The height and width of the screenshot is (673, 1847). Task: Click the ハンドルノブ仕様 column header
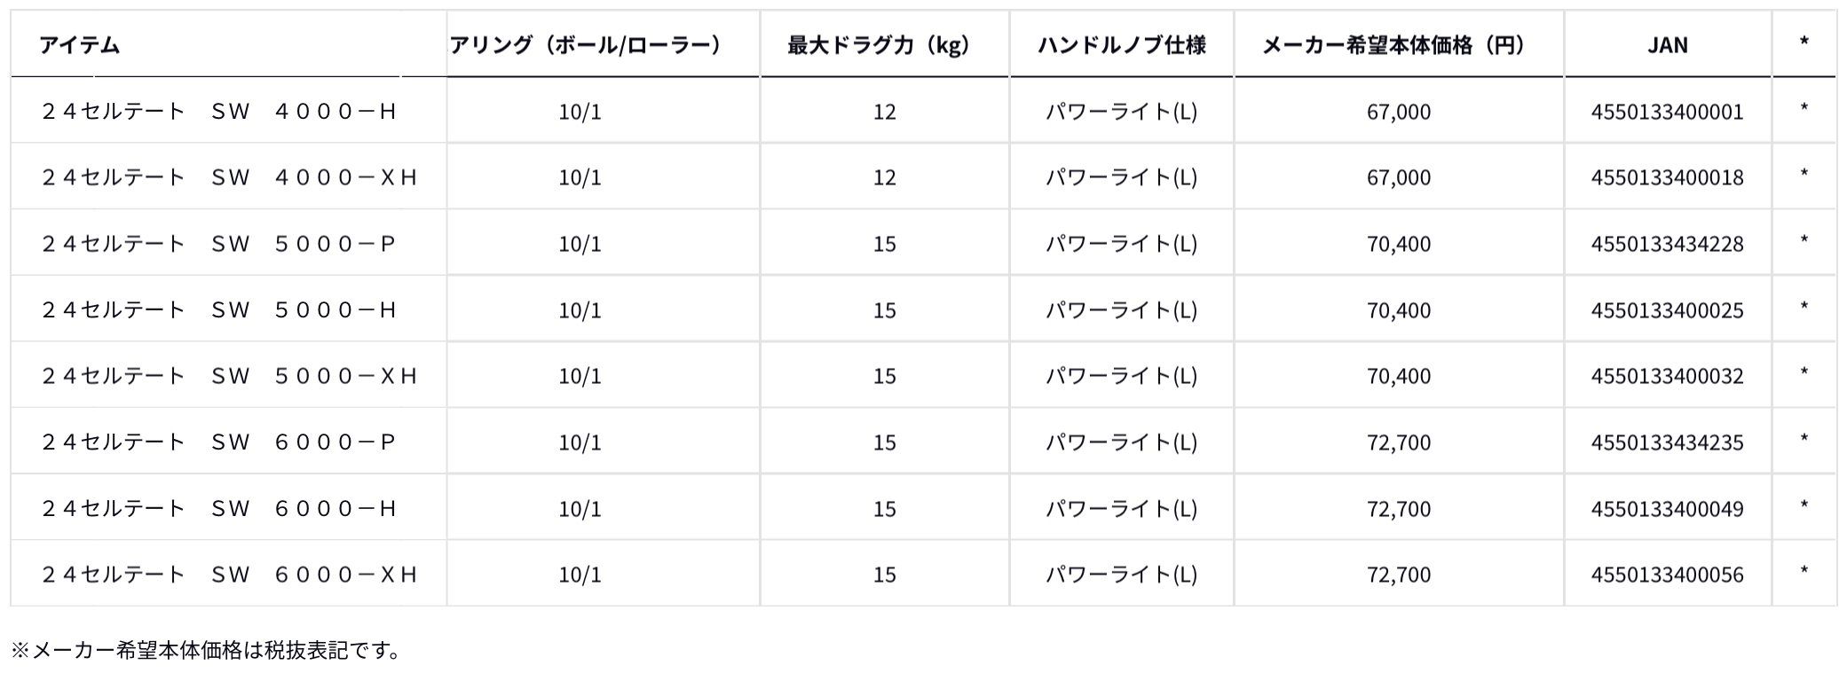click(1121, 45)
